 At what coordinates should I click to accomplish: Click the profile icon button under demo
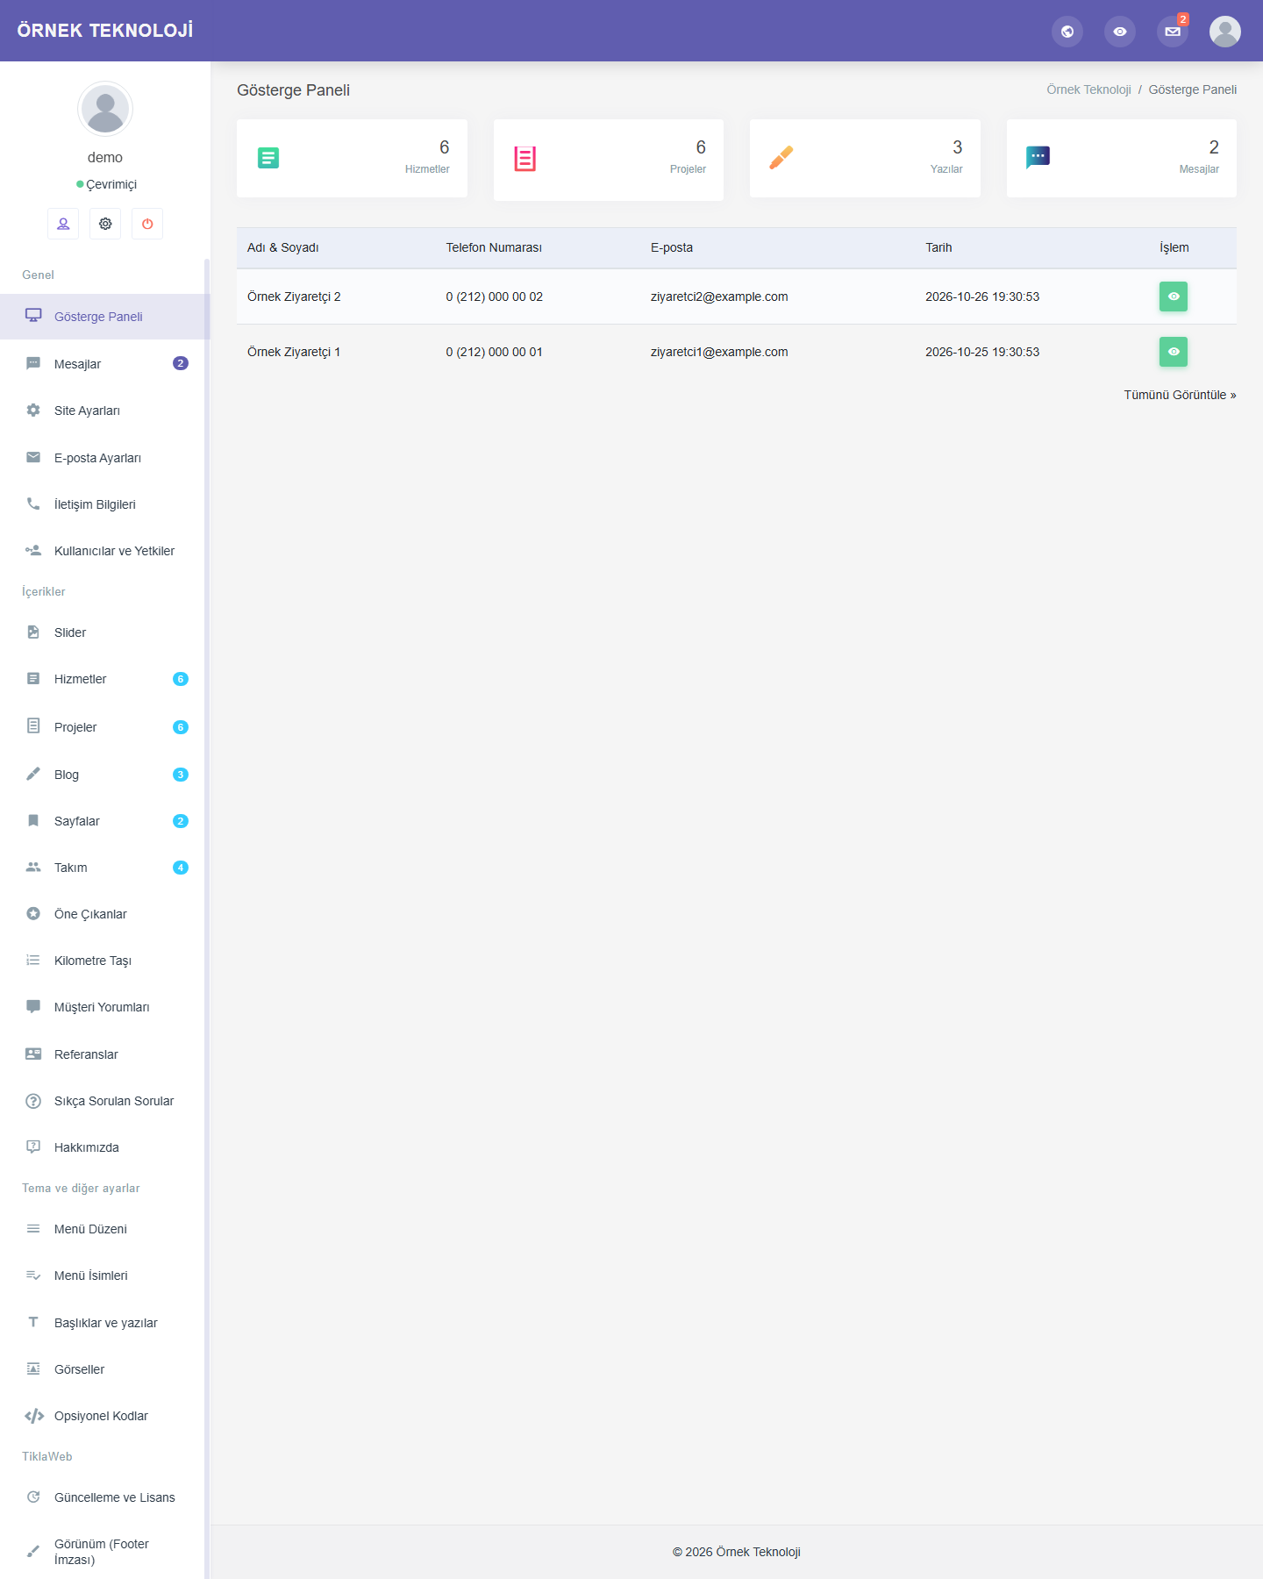click(63, 224)
